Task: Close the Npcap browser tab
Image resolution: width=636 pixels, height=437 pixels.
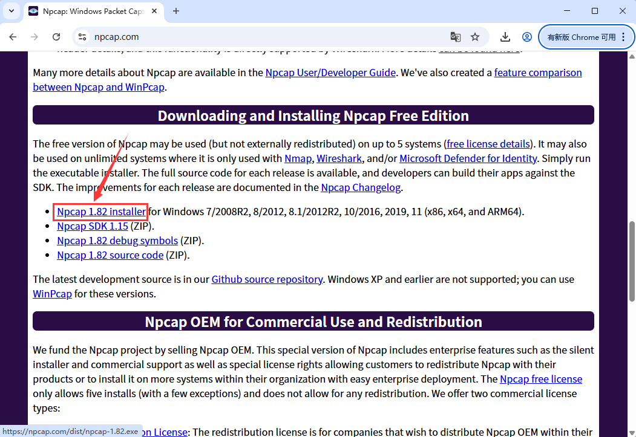Action: (x=154, y=11)
